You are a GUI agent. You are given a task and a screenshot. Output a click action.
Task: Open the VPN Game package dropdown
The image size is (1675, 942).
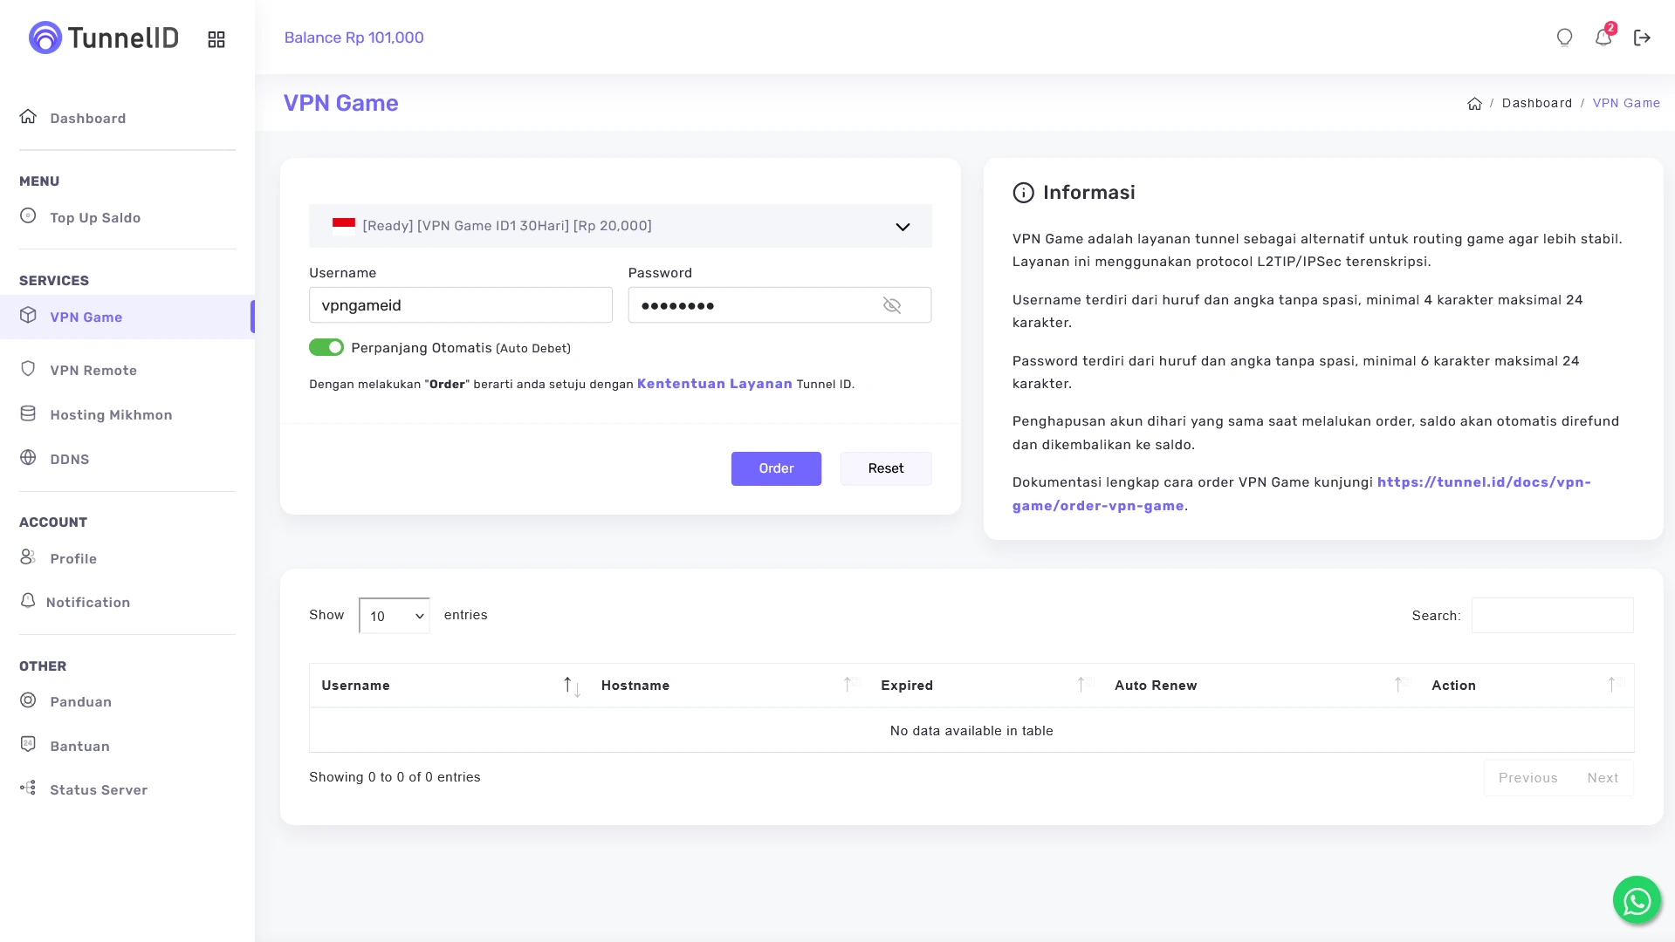pos(620,226)
